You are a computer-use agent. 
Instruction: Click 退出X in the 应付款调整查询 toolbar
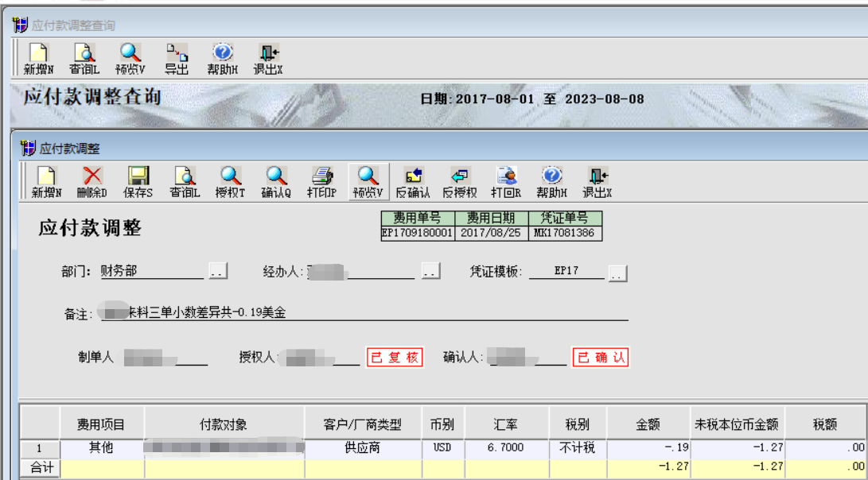point(268,59)
